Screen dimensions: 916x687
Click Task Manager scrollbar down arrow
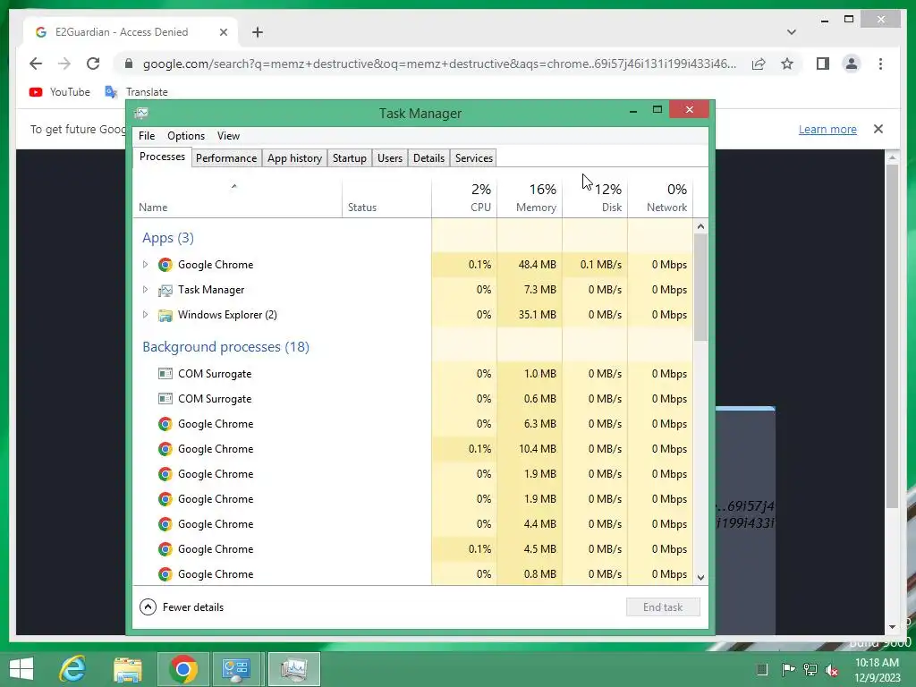click(701, 577)
